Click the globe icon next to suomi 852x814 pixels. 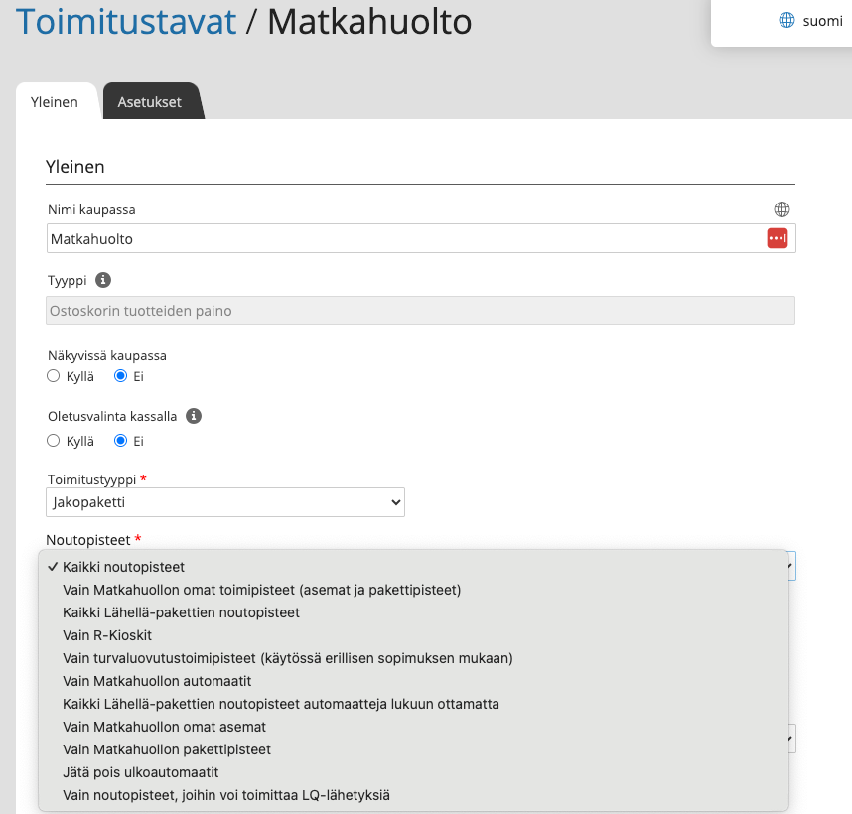point(786,20)
